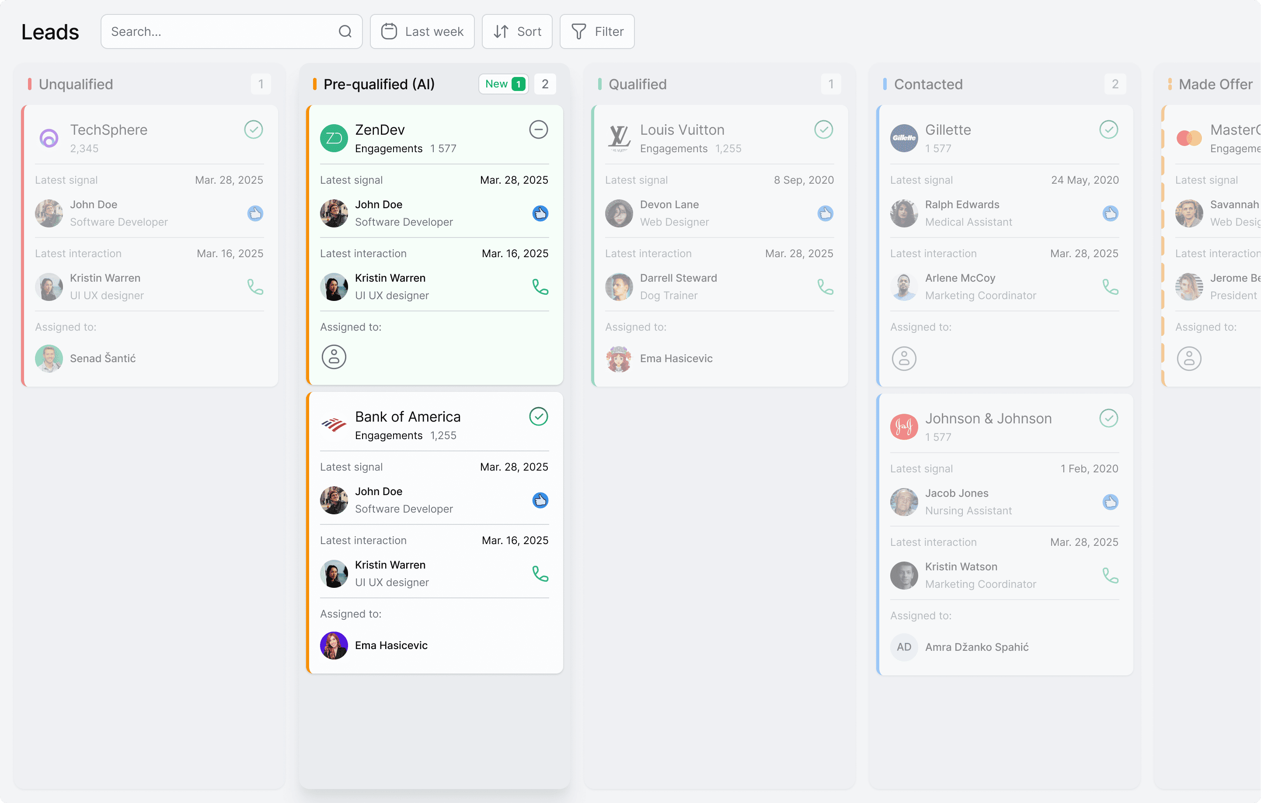
Task: Click the ZenDev company logo
Action: (x=334, y=138)
